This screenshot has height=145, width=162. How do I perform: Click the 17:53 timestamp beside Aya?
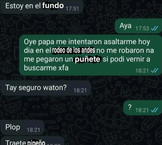142,29
